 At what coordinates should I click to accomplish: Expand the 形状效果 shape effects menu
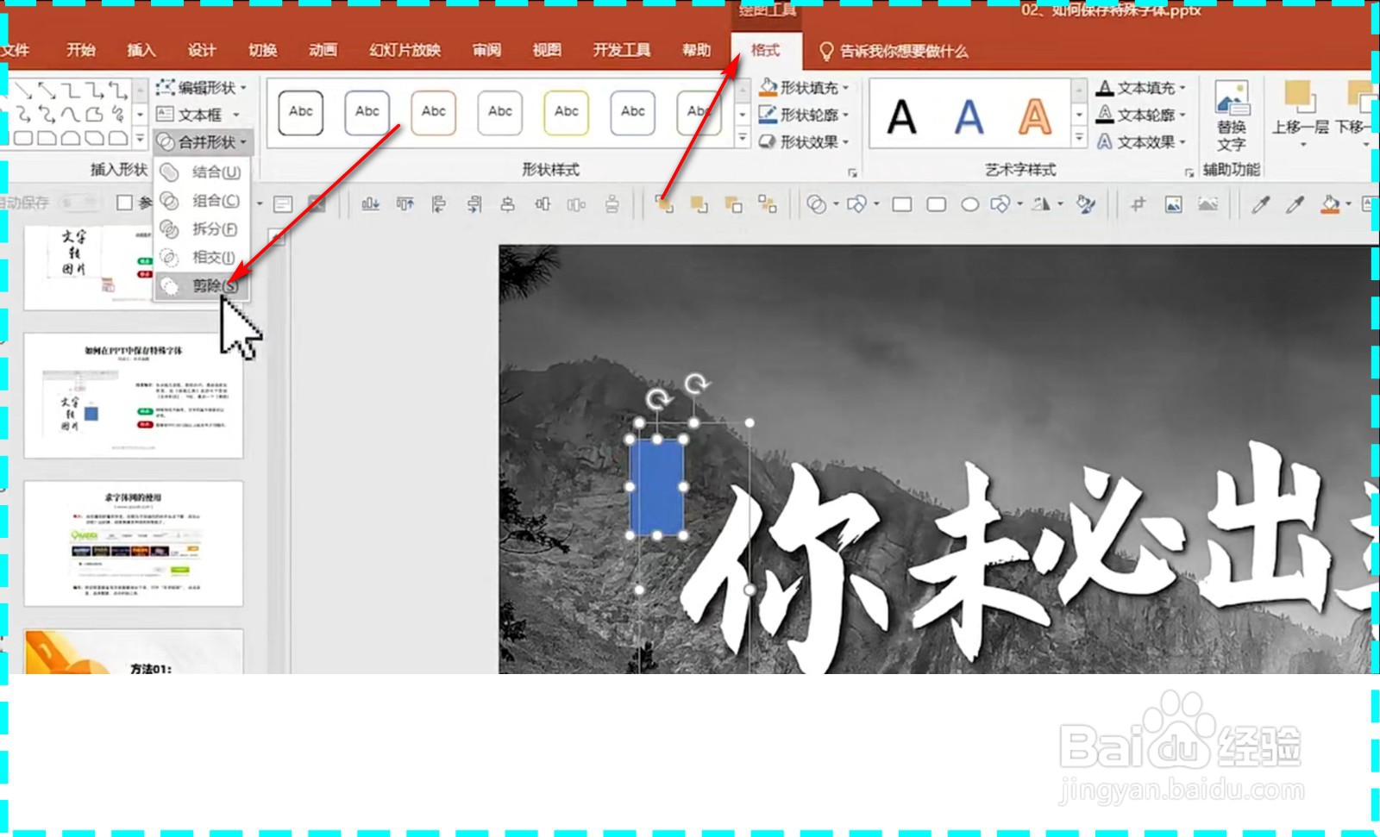804,141
